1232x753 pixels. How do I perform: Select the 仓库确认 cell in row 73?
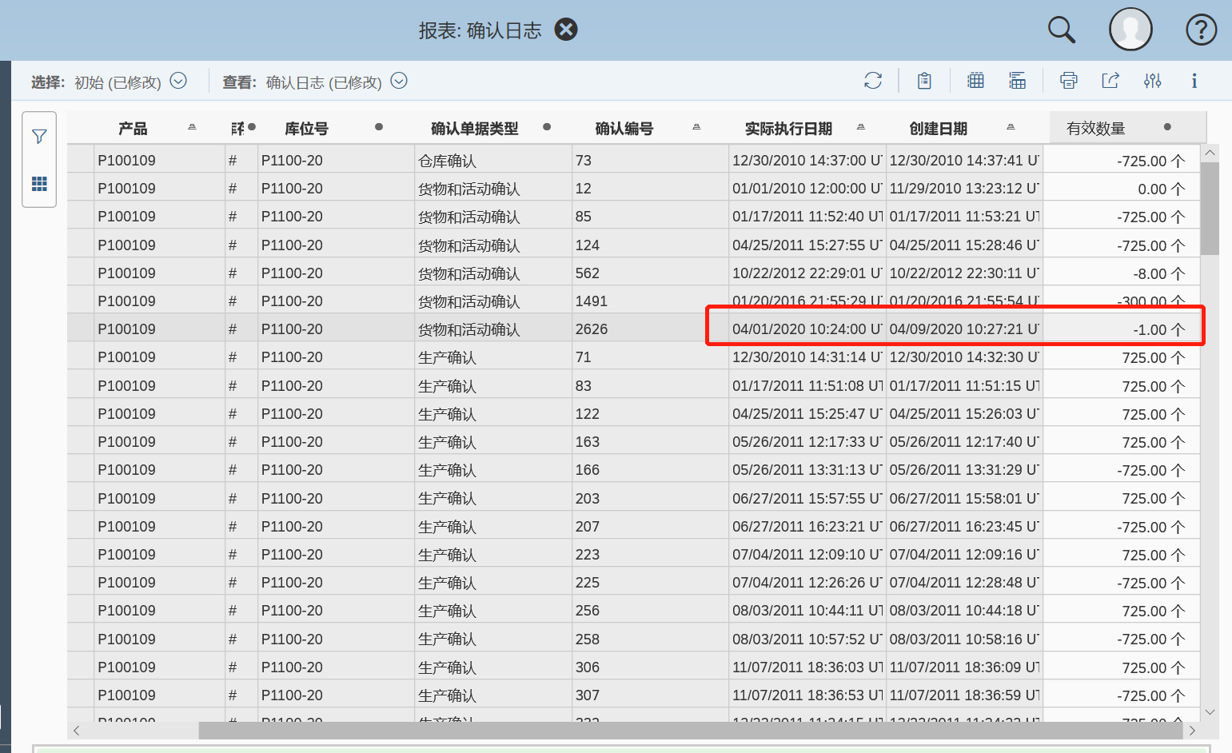(x=493, y=161)
